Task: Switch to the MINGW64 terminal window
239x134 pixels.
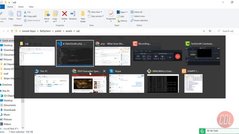Action: (163, 83)
